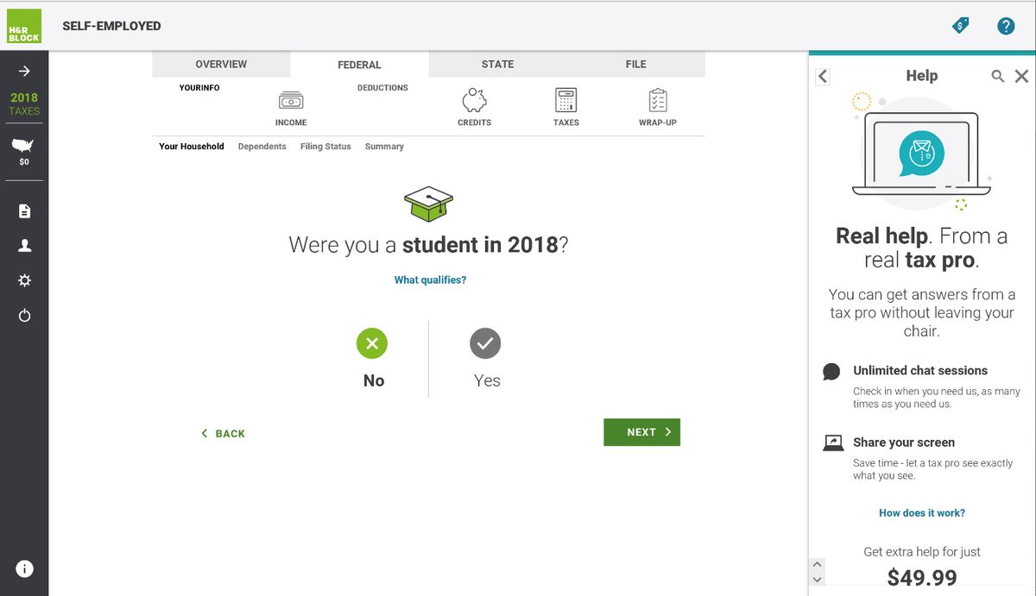Image resolution: width=1036 pixels, height=596 pixels.
Task: Switch to the State tab
Action: (x=497, y=65)
